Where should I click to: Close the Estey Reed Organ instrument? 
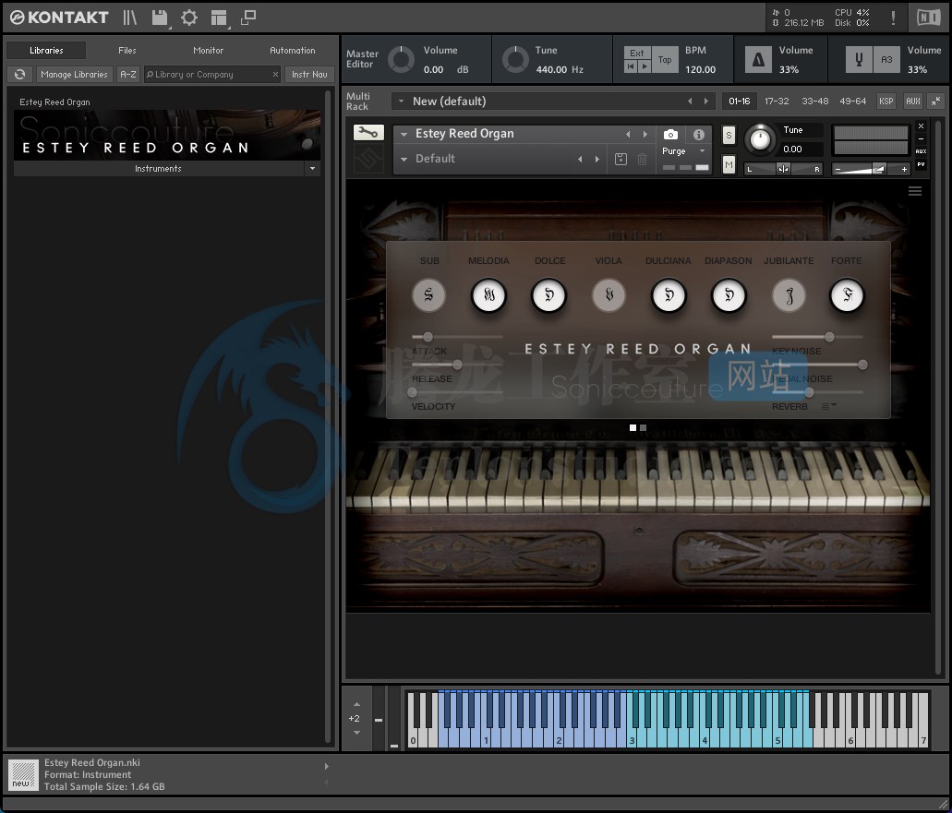(921, 126)
